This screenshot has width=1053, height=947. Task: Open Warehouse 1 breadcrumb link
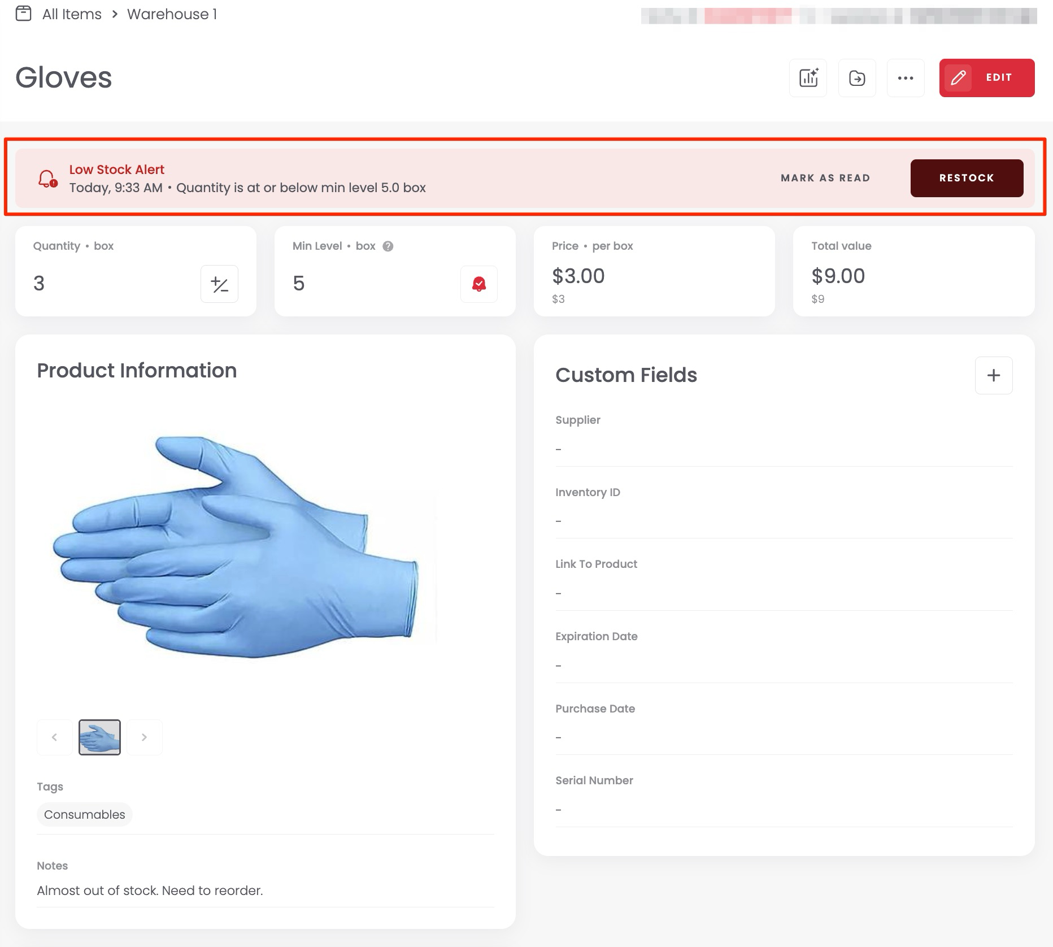click(172, 14)
